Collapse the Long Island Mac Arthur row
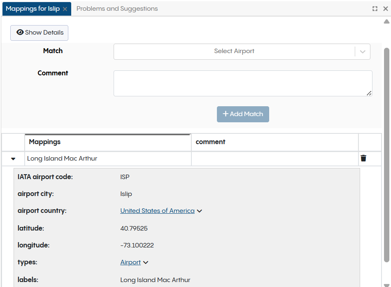 [13, 159]
